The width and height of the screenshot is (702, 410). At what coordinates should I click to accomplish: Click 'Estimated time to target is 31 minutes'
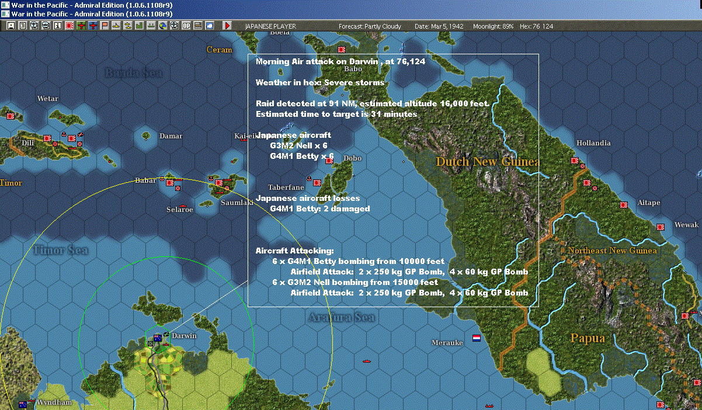point(336,114)
